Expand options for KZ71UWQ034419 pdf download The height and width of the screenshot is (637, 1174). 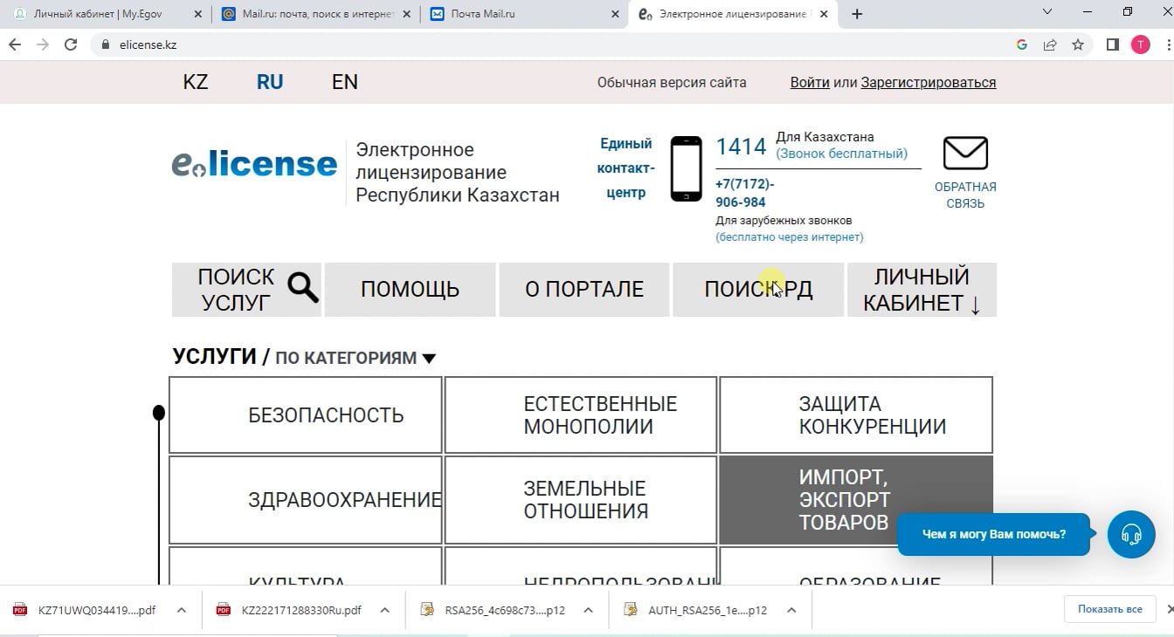pos(182,610)
